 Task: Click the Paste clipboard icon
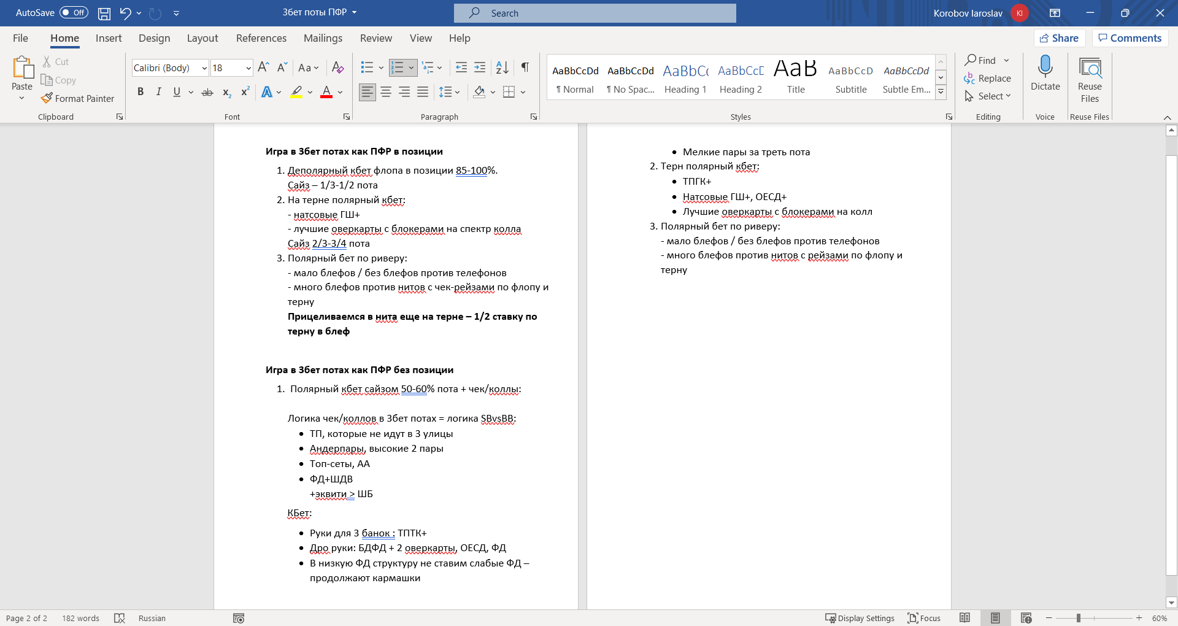[x=23, y=68]
